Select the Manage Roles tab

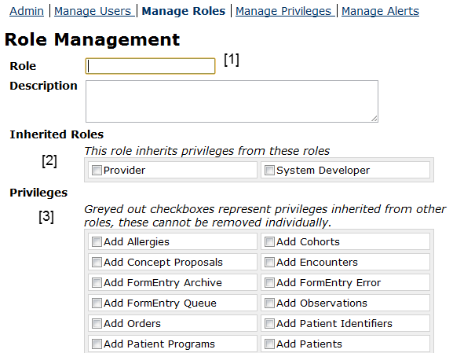tap(184, 11)
